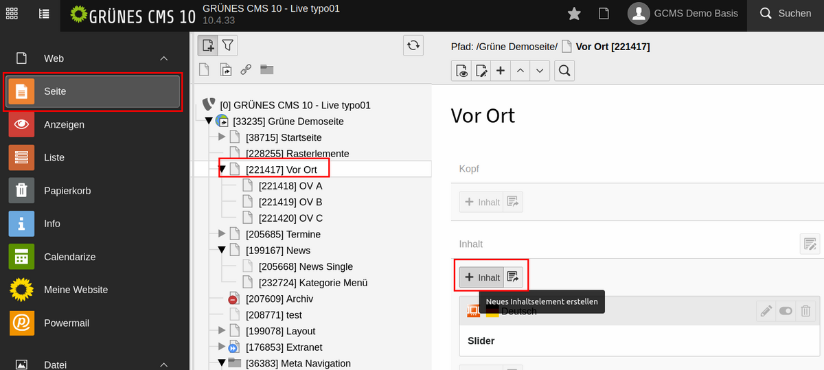Open the Anzeigen module
824x370 pixels.
coord(93,124)
